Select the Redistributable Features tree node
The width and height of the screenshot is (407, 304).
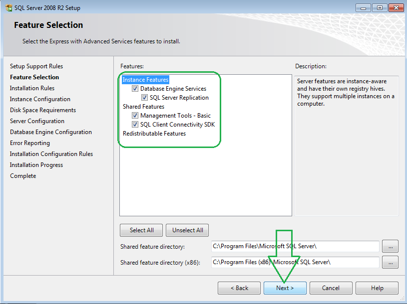(154, 134)
